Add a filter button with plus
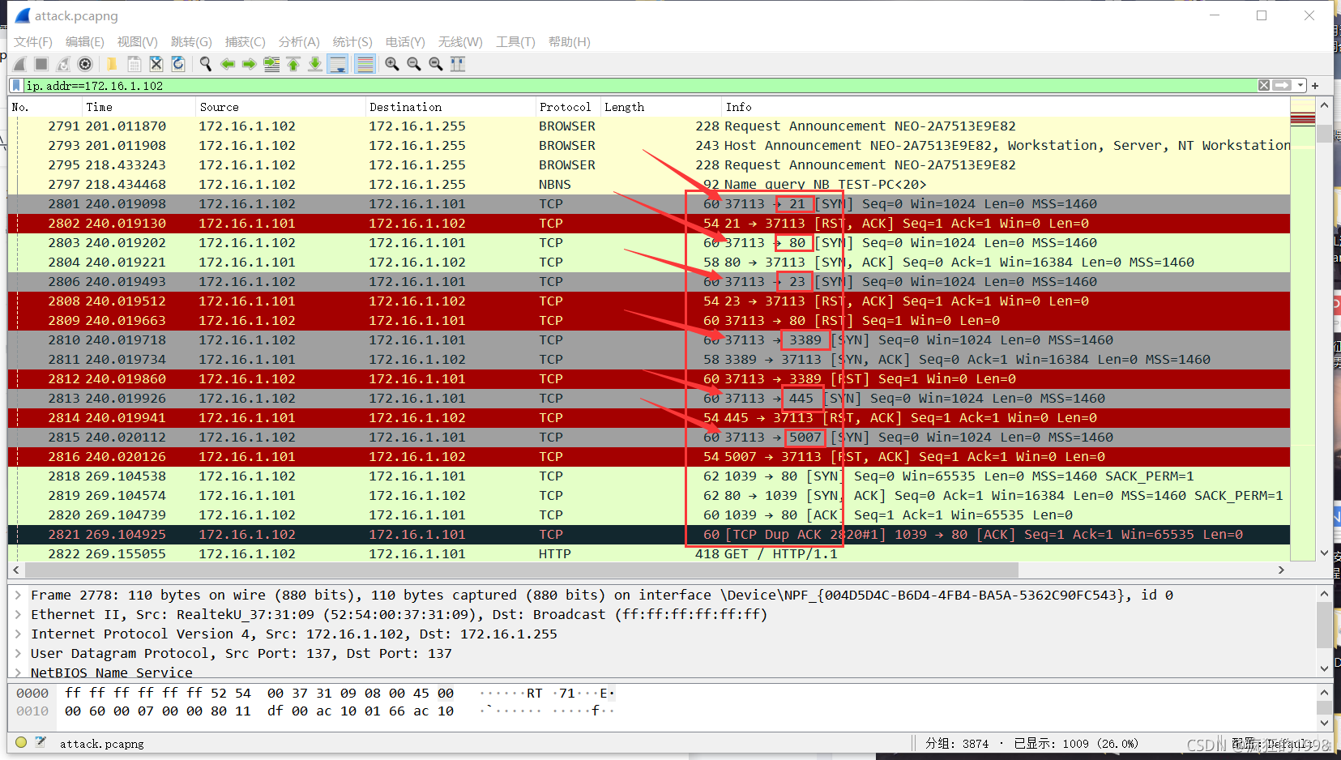The width and height of the screenshot is (1341, 760). [x=1315, y=85]
